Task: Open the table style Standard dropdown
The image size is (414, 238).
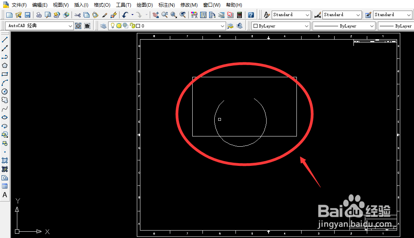Action: (409, 15)
